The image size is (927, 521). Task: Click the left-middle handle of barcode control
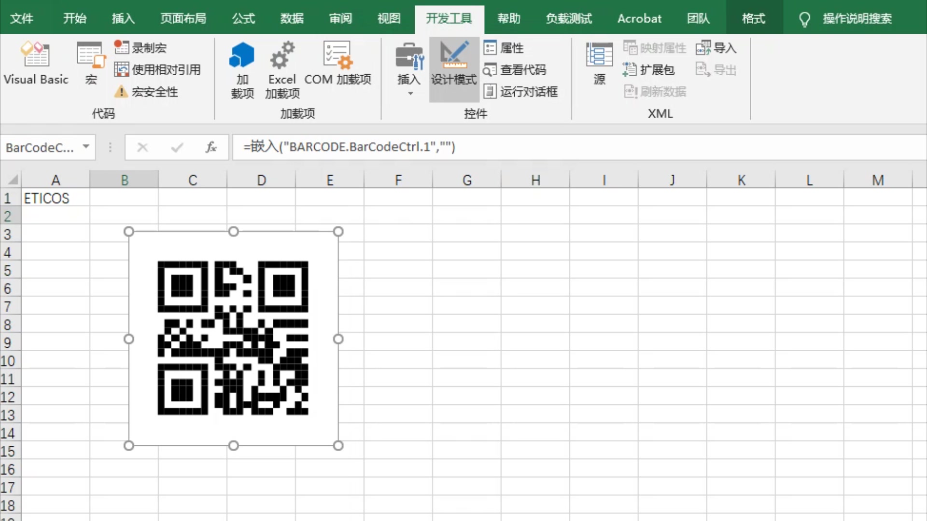click(128, 339)
